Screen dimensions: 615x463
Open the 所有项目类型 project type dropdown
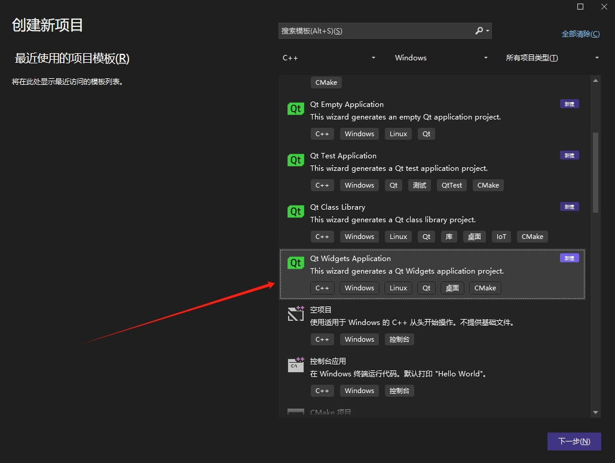(x=552, y=57)
